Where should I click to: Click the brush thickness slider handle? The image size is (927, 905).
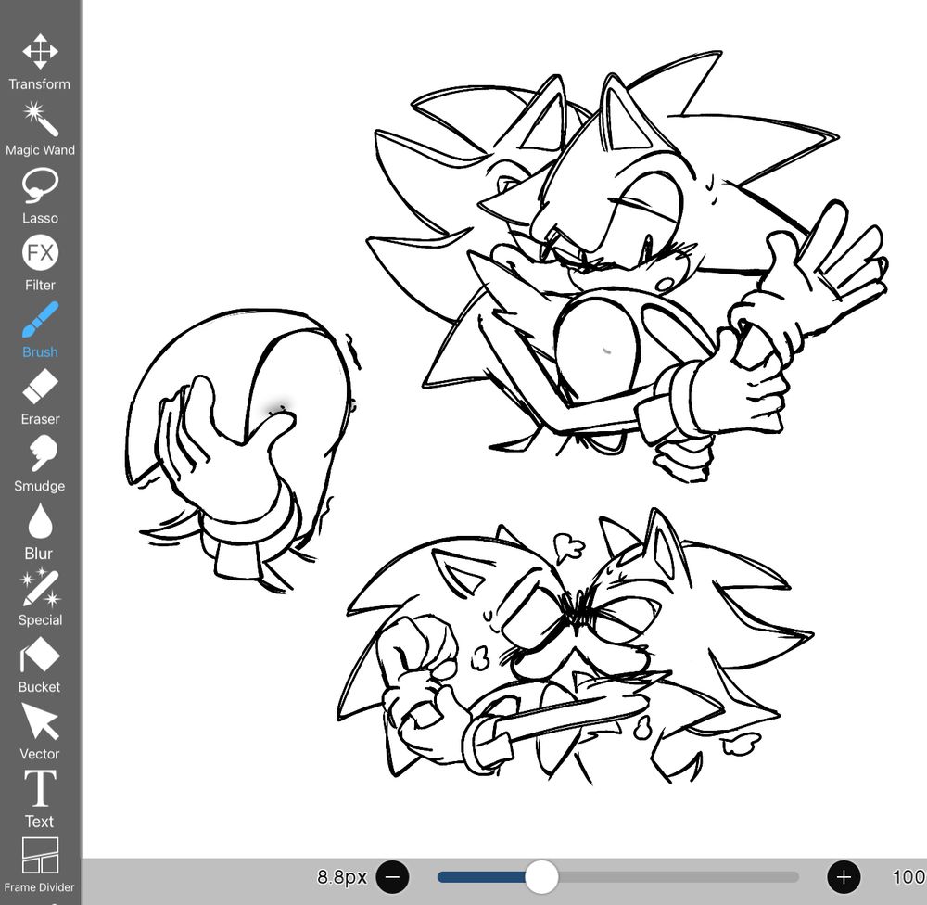(x=541, y=876)
